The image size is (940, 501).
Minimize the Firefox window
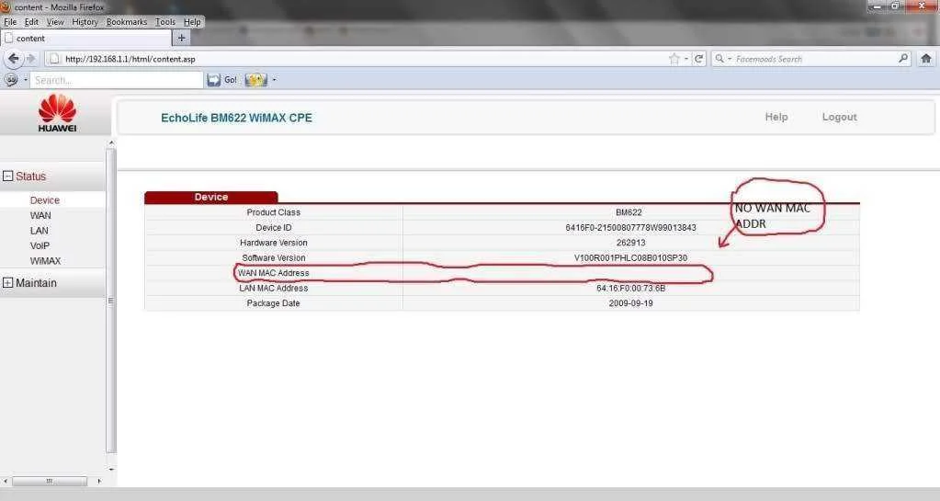877,6
